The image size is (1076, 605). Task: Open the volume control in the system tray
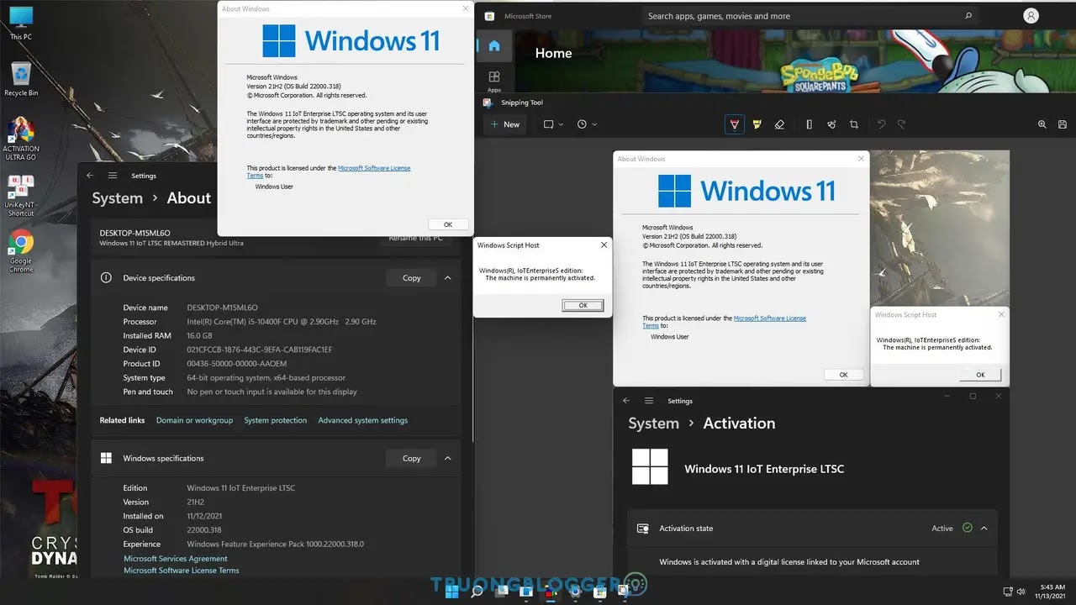click(1021, 592)
